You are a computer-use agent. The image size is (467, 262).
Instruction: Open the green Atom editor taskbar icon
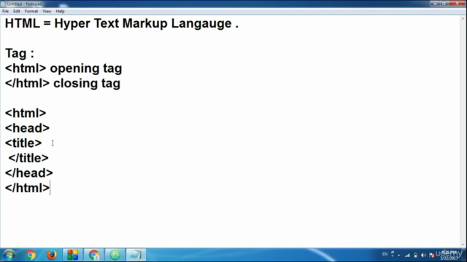pyautogui.click(x=115, y=255)
